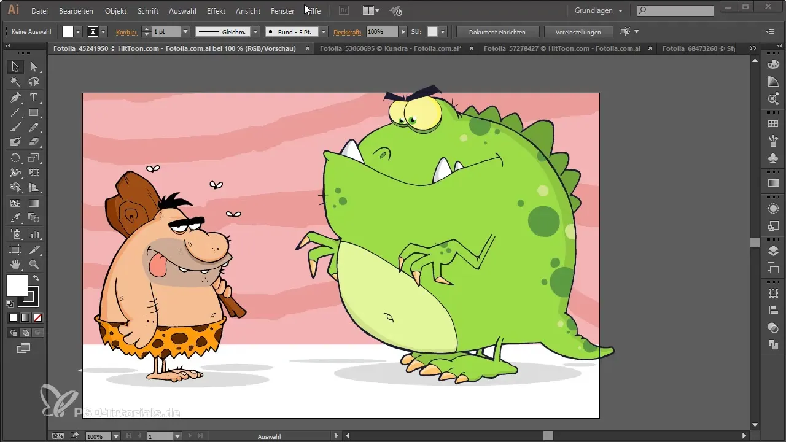Enable Draw Behind mode

tap(25, 332)
